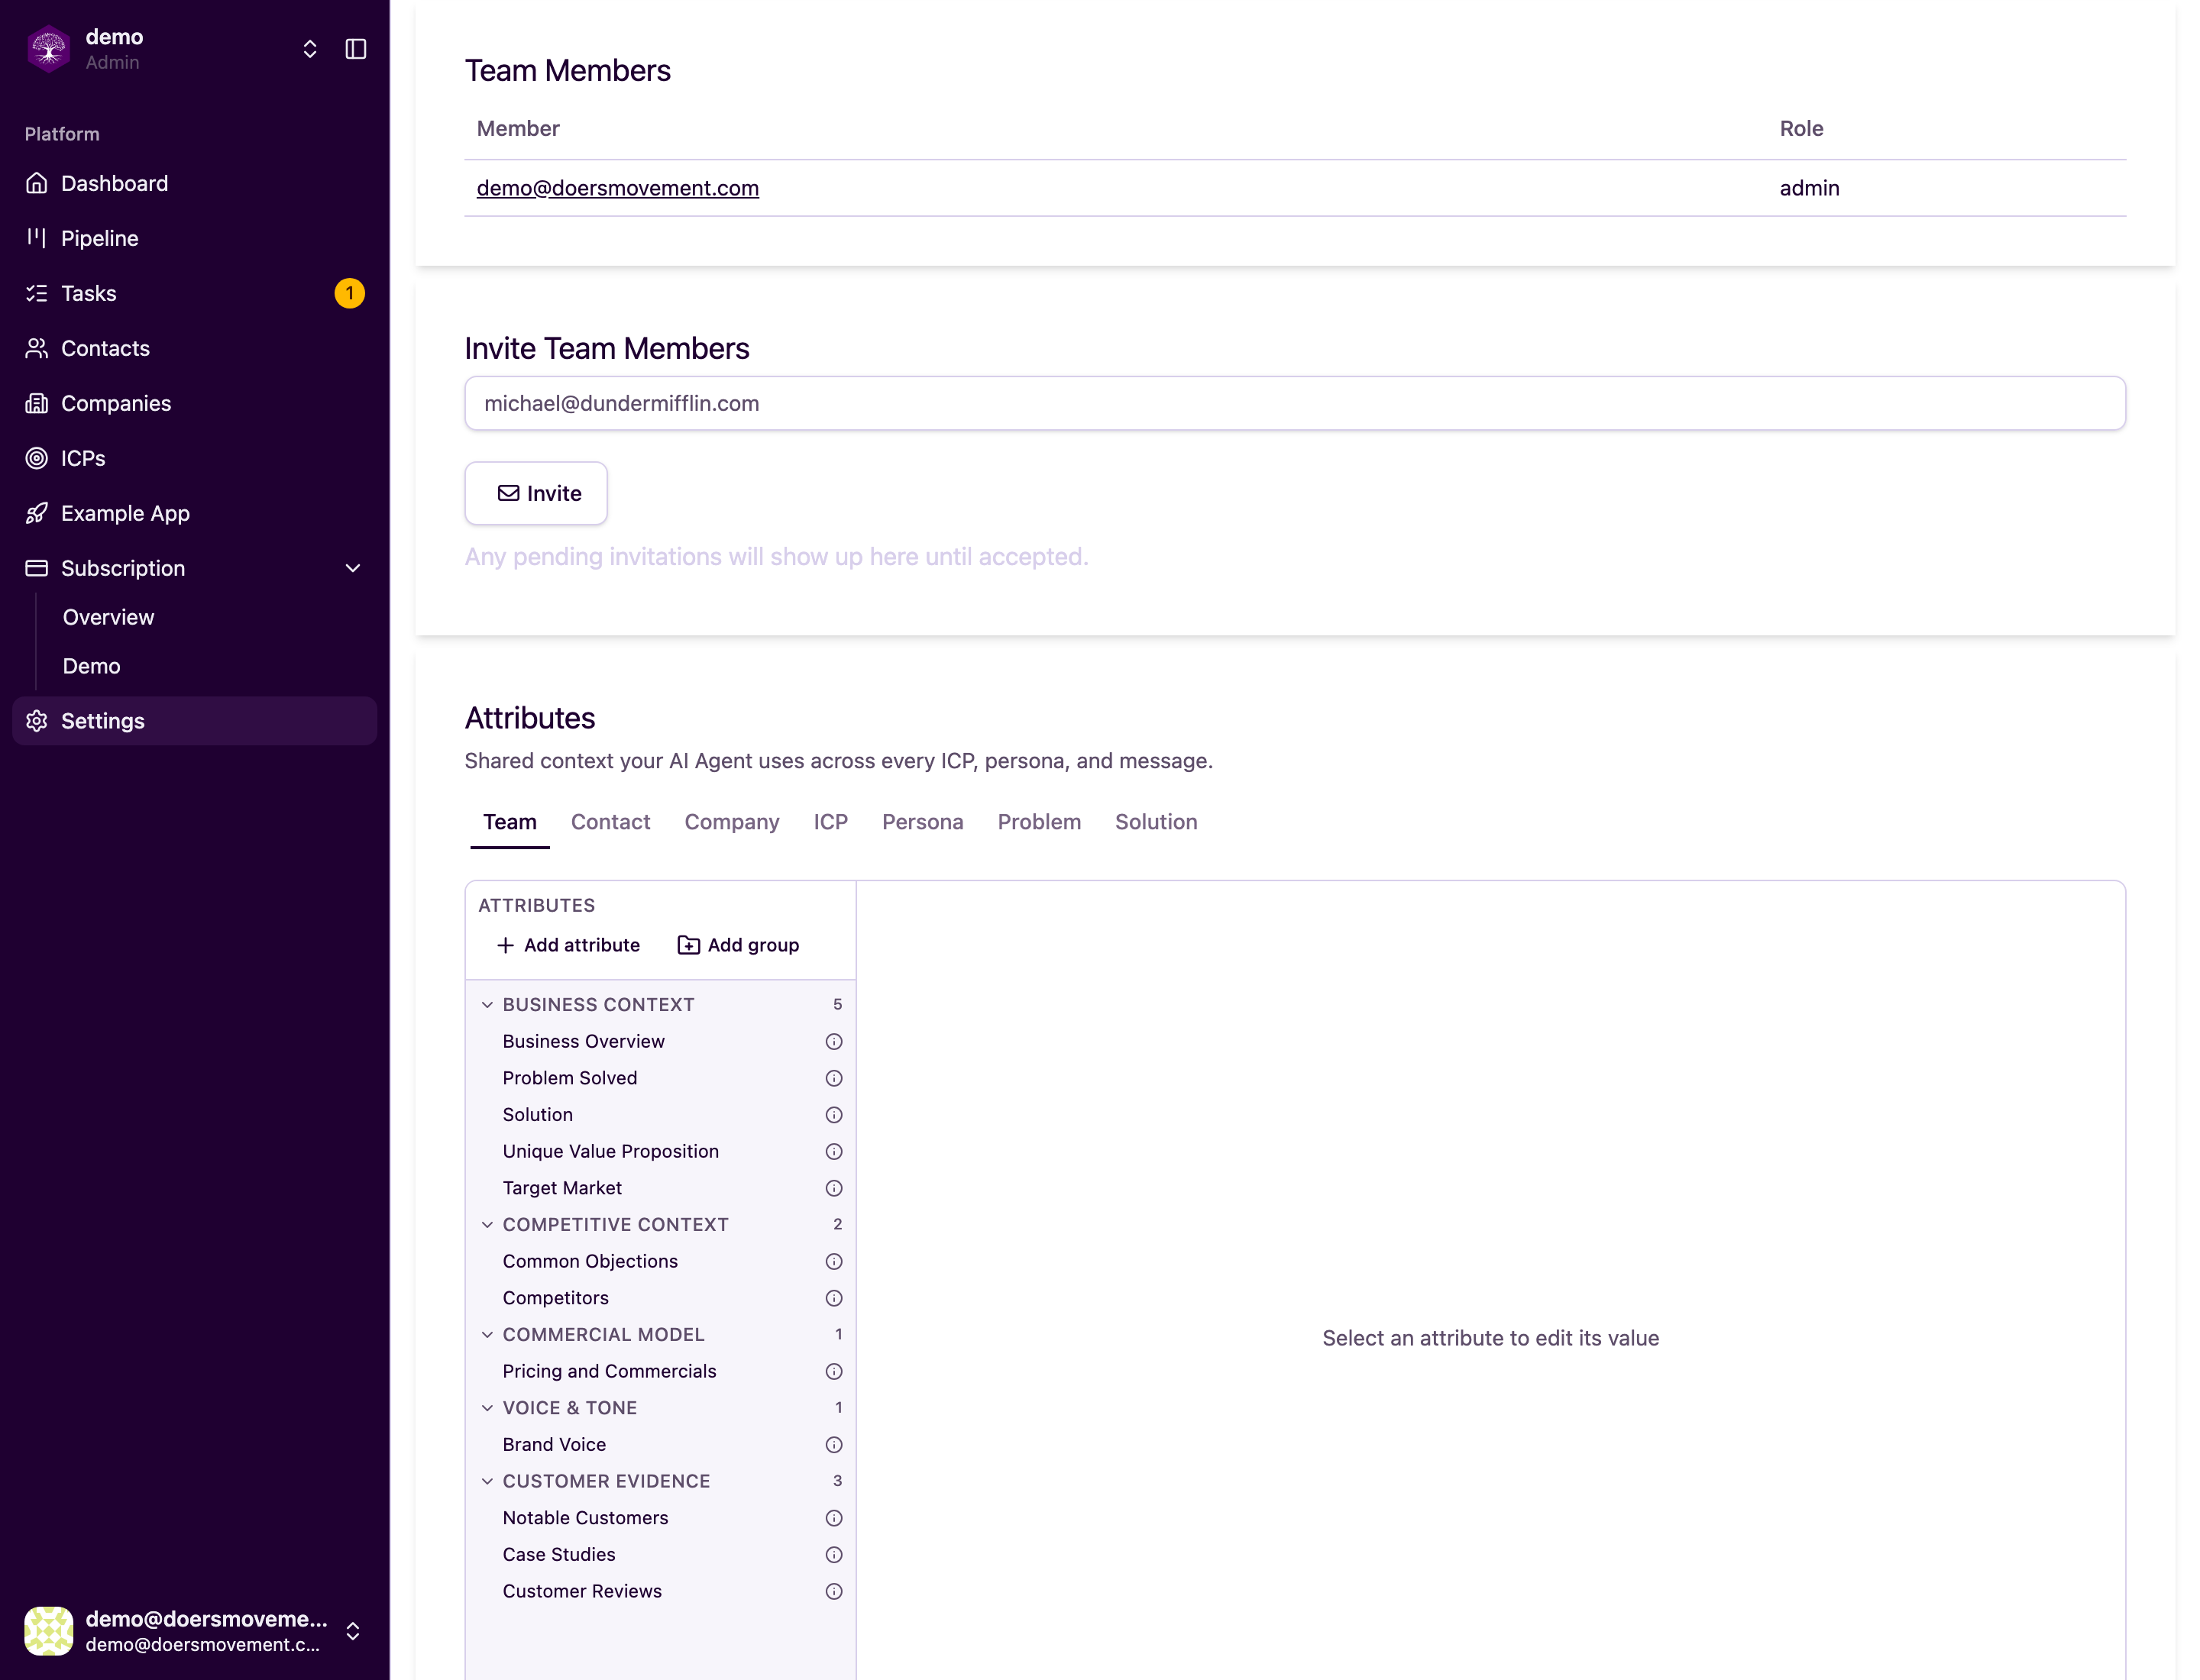Open the Tasks page
The image size is (2200, 1680).
[194, 293]
